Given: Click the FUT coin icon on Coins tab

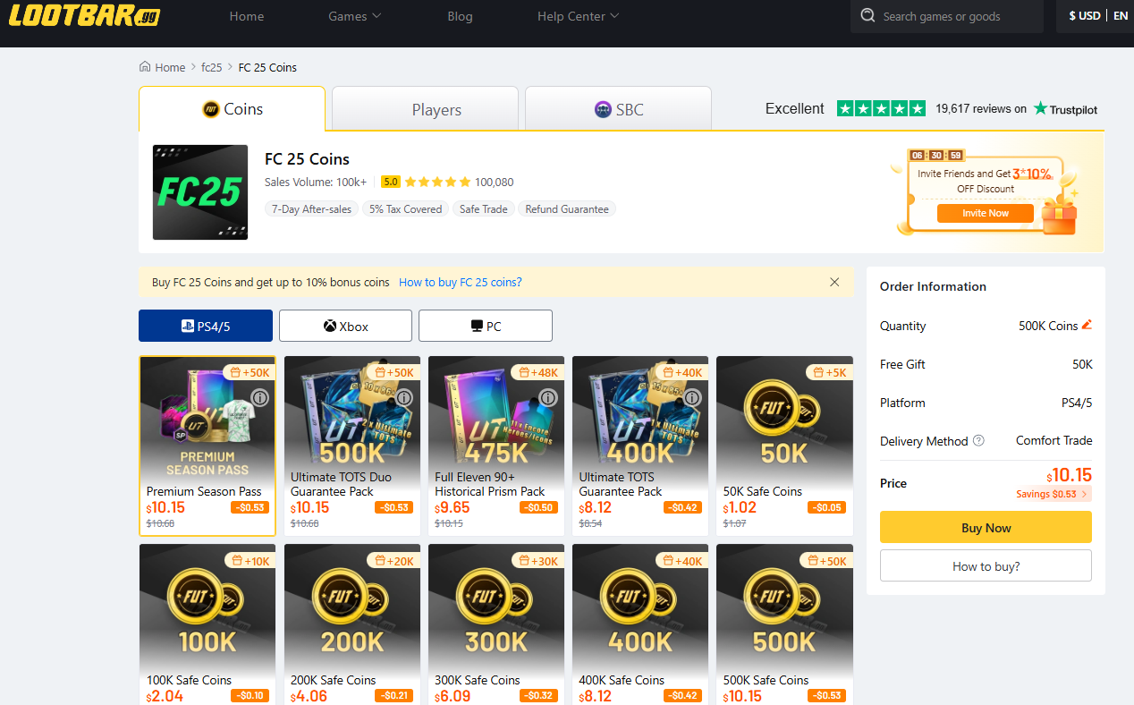Looking at the screenshot, I should pyautogui.click(x=211, y=109).
